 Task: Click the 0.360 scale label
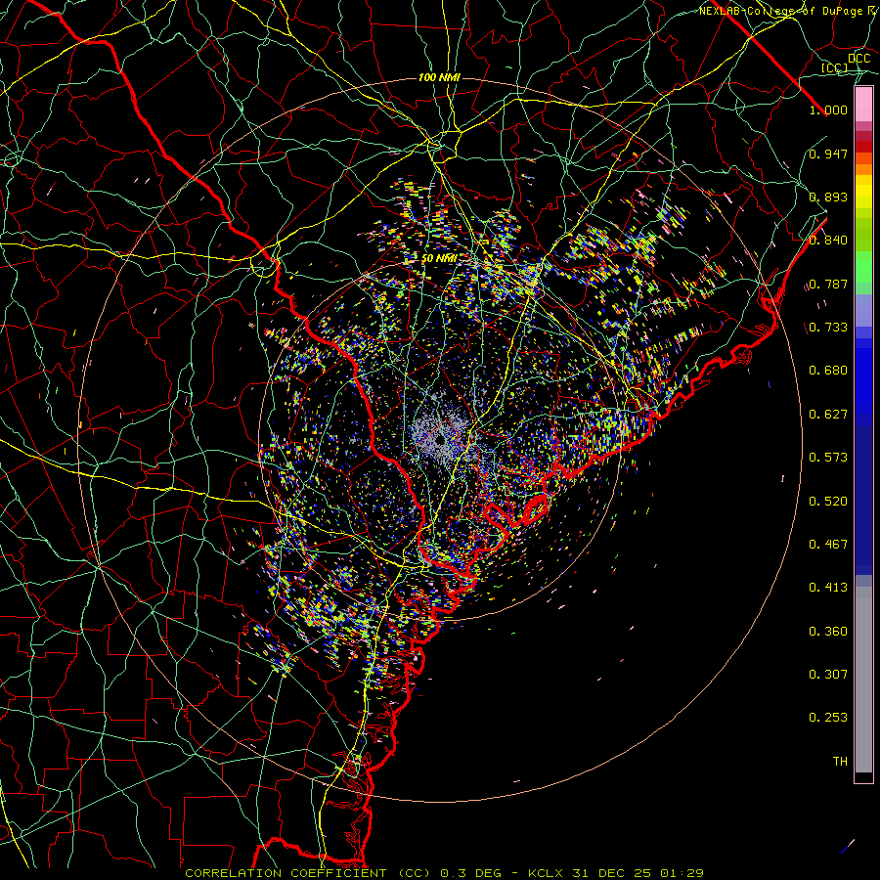tap(828, 632)
